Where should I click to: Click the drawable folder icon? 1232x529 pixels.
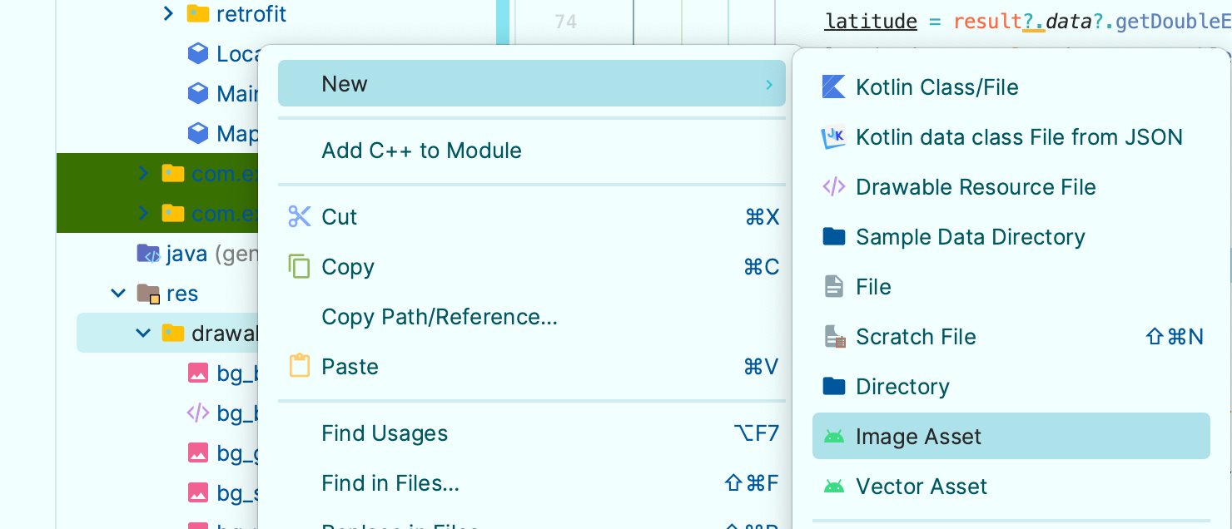[x=173, y=334]
